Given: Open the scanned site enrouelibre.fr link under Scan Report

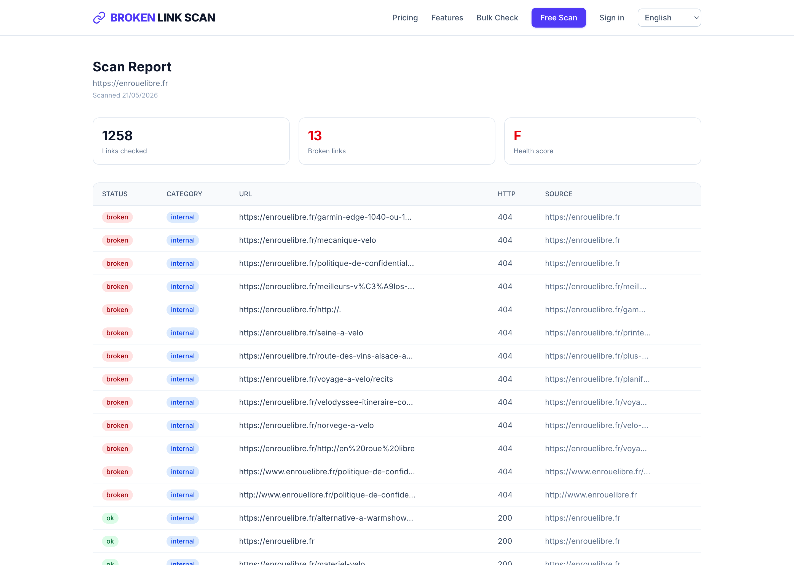Looking at the screenshot, I should [x=130, y=83].
